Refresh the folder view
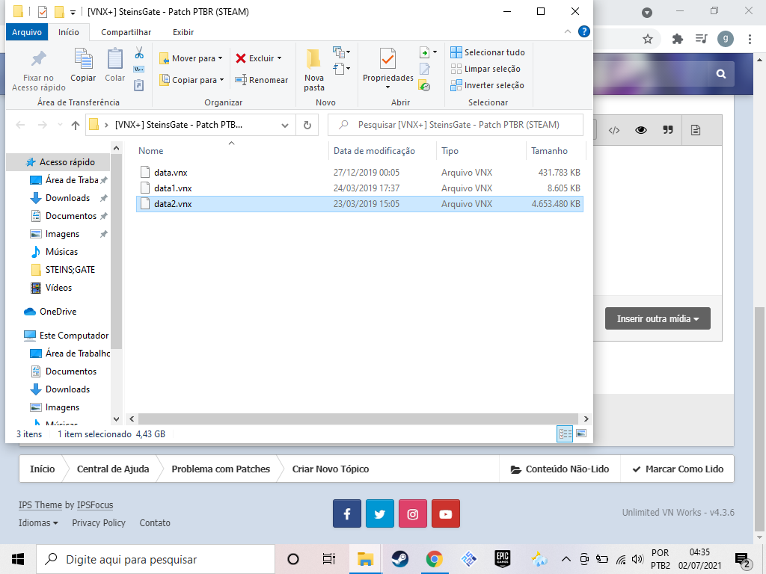The width and height of the screenshot is (766, 574). [x=307, y=125]
